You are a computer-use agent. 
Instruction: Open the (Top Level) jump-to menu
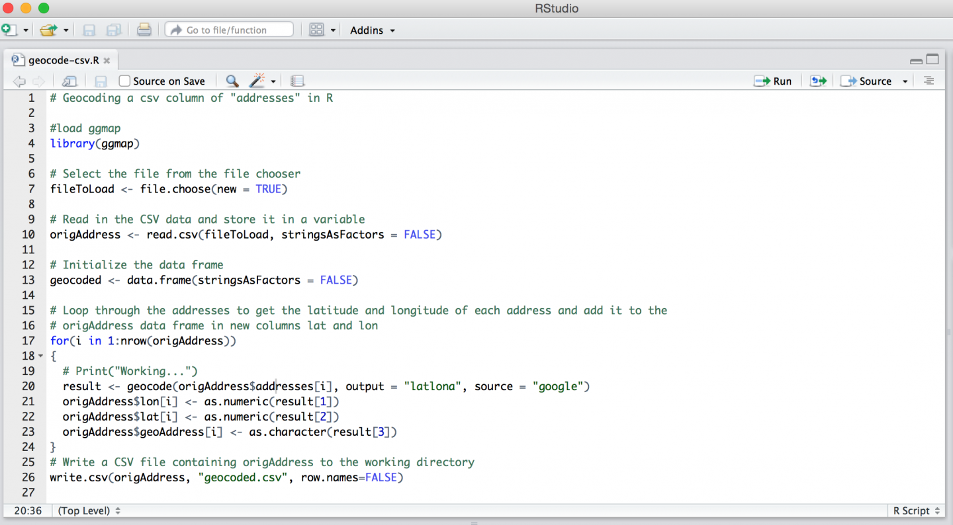pyautogui.click(x=86, y=510)
